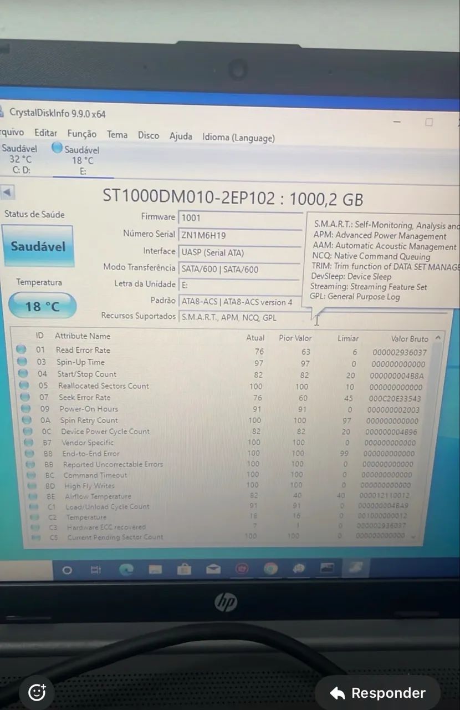Click the Pior Valor column header
This screenshot has height=710, width=460.
(295, 338)
